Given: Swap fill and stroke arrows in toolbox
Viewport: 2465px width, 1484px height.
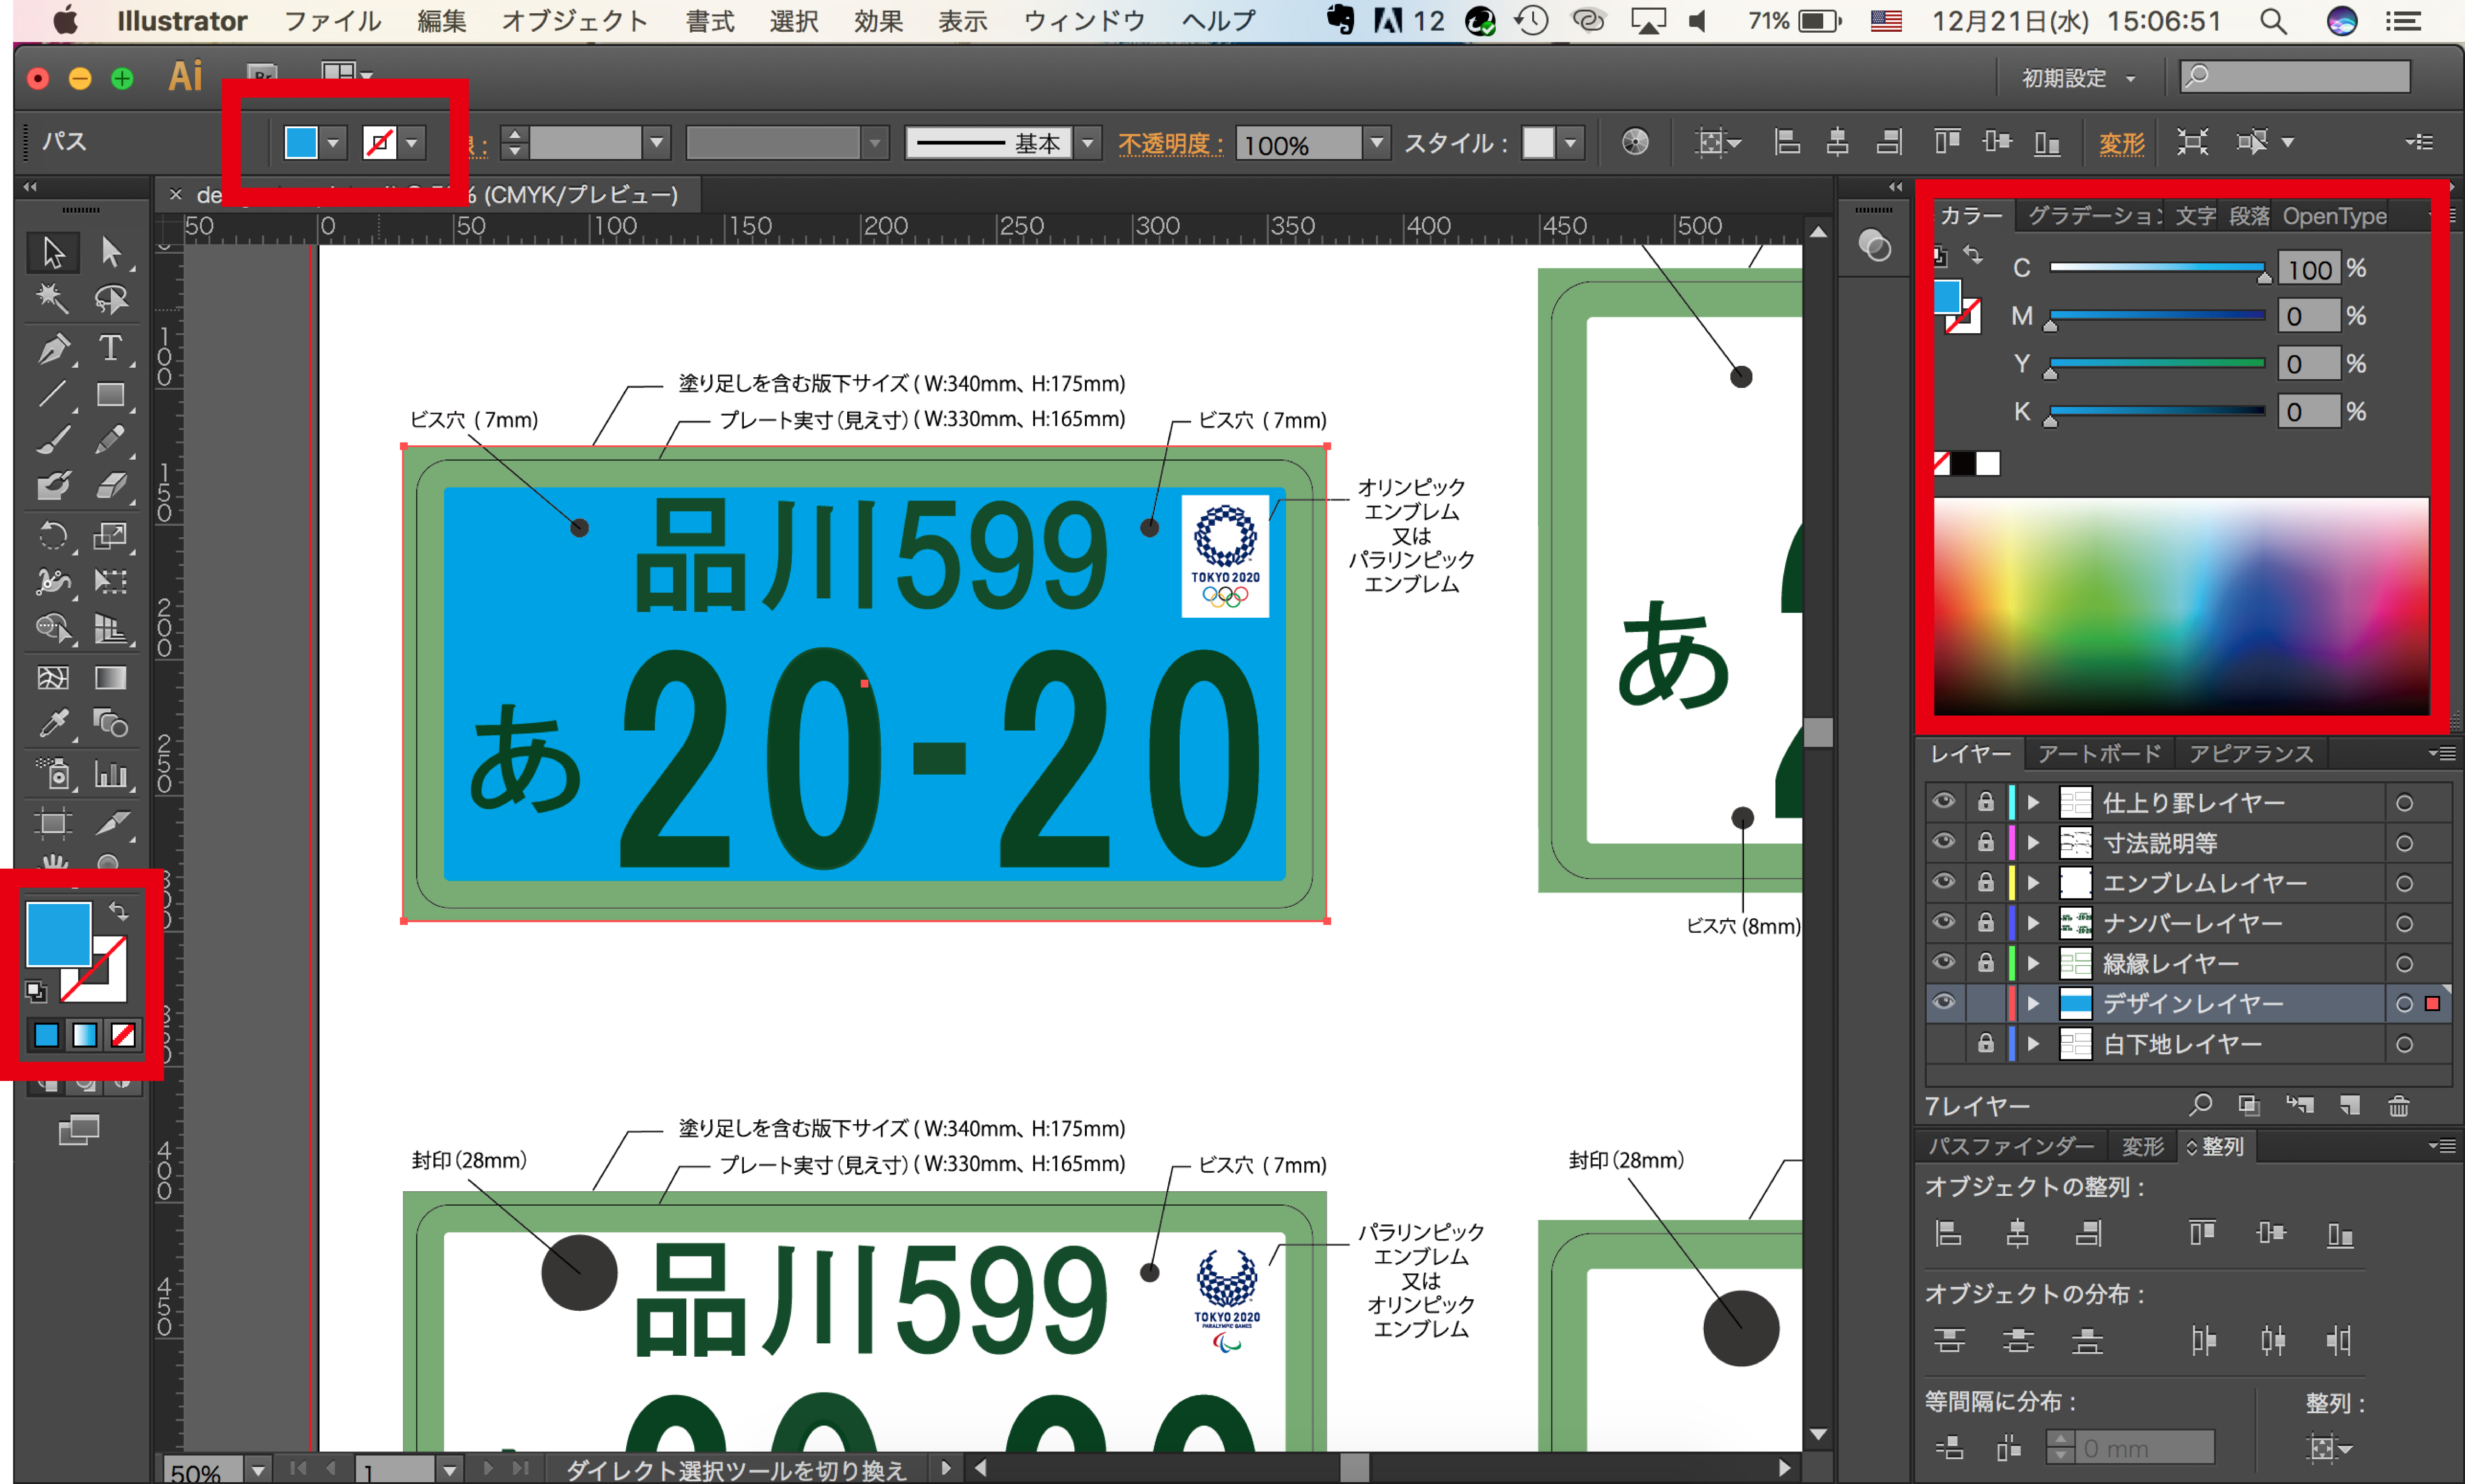Looking at the screenshot, I should point(119,910).
